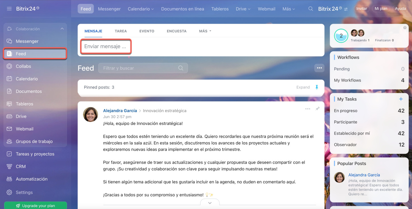Click the Automatización robot icon
Viewport: 412px width, 209px height.
click(x=9, y=179)
